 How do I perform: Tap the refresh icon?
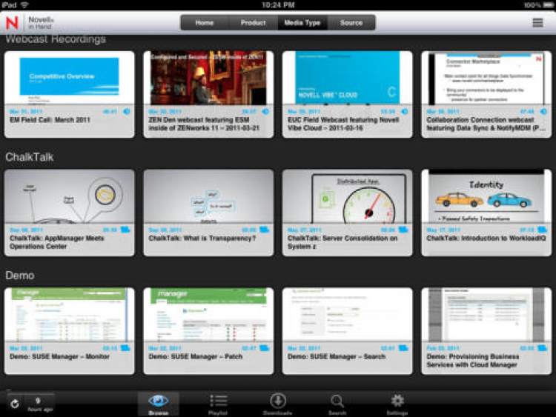[x=15, y=404]
